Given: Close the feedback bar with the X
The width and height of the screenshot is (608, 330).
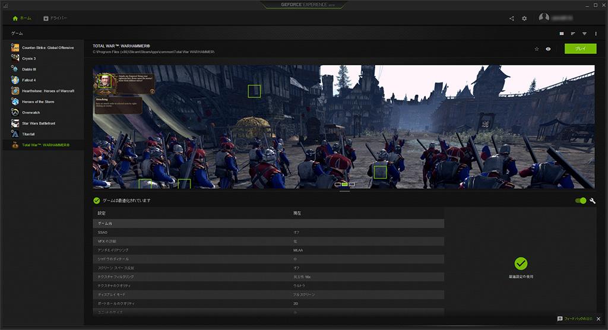Looking at the screenshot, I should point(598,319).
